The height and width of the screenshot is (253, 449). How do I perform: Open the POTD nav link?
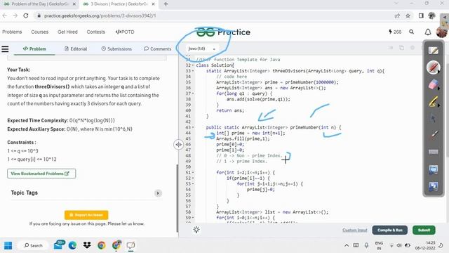pyautogui.click(x=125, y=32)
